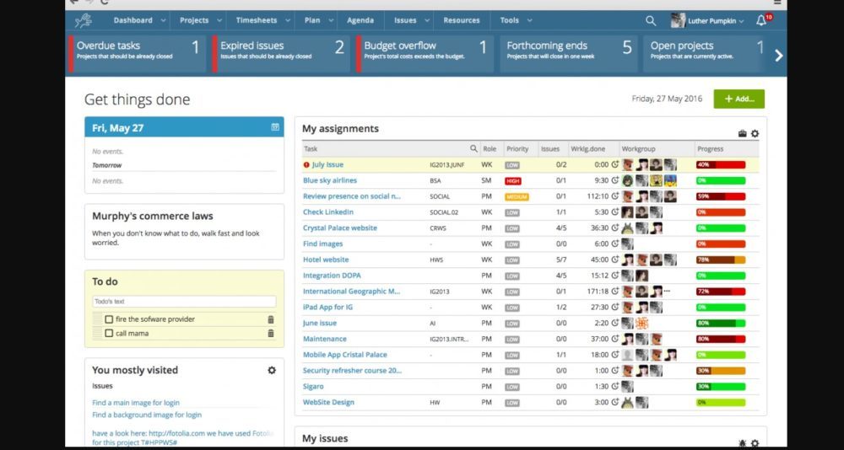
Task: Click the search icon in Task column header
Action: point(473,149)
